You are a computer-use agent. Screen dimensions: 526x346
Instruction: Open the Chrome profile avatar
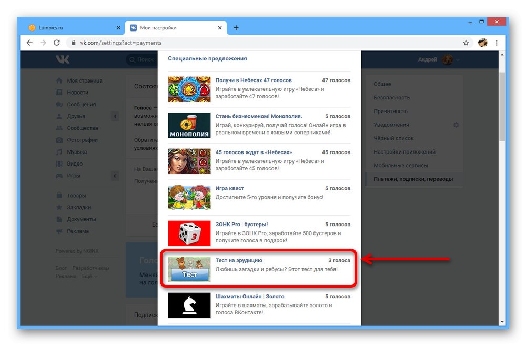tap(482, 43)
